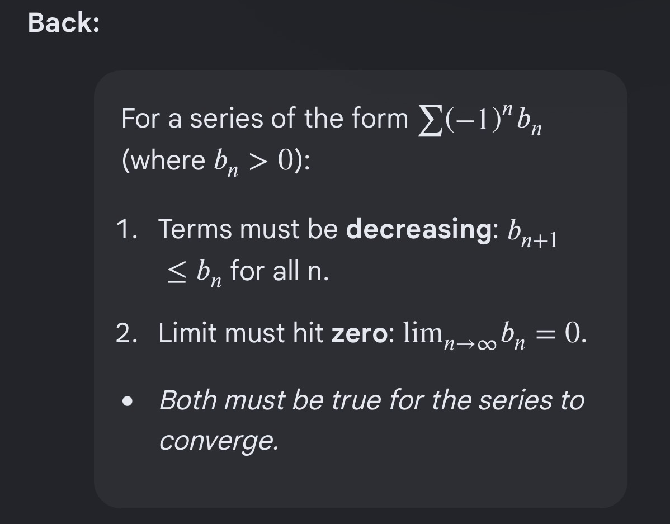Click "For a series of the form" text
Viewport: 670px width, 524px height.
[x=265, y=119]
